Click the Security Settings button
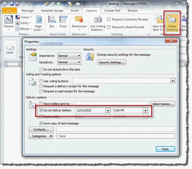 coord(112,62)
